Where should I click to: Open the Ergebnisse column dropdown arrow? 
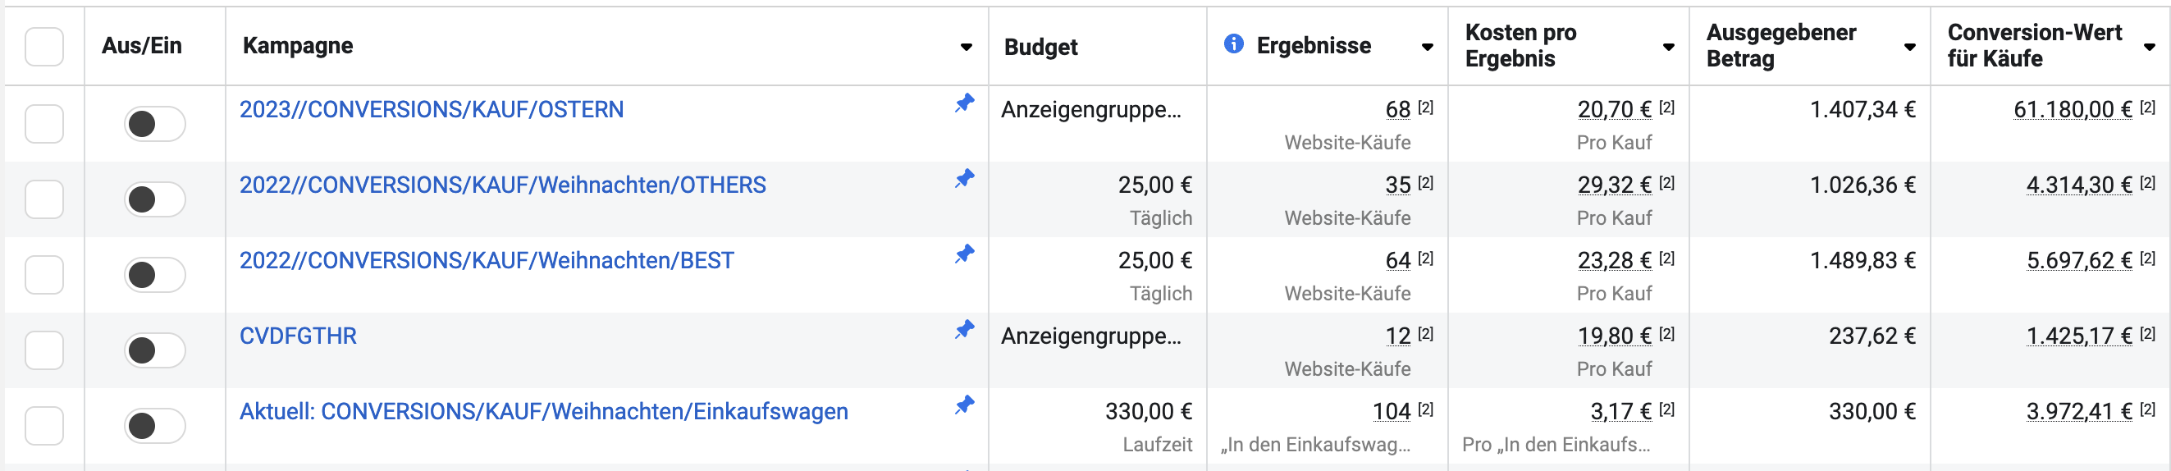click(x=1427, y=48)
